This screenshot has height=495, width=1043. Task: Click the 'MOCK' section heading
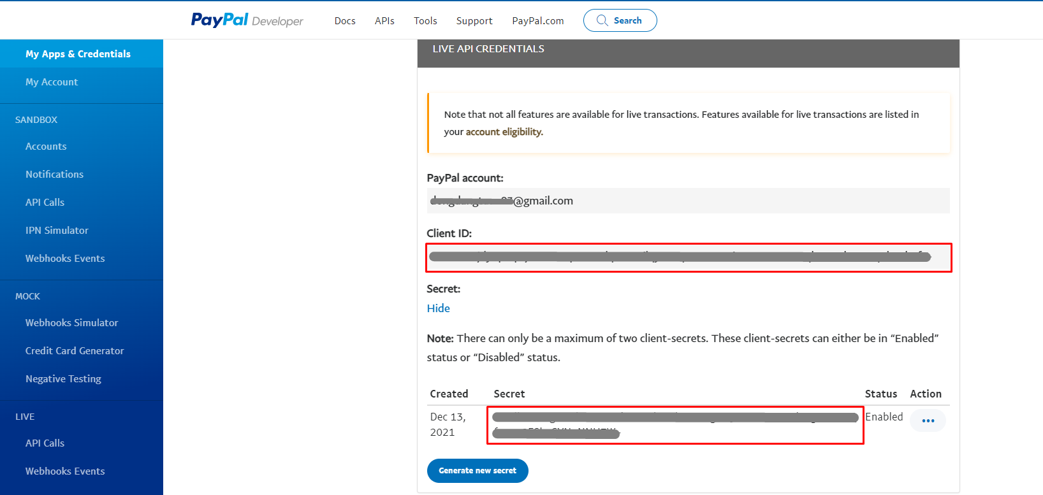click(x=27, y=296)
